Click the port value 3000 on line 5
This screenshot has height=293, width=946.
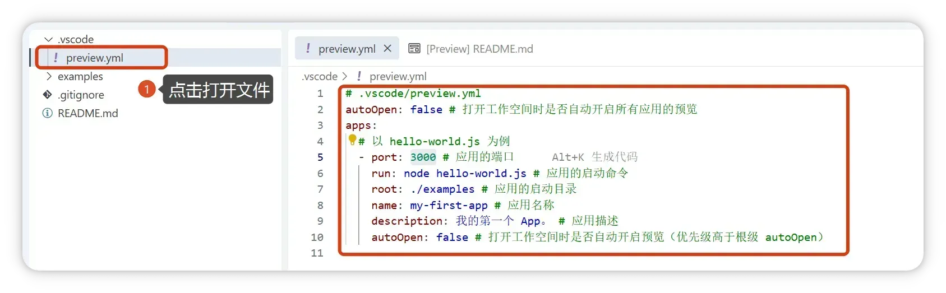tap(423, 157)
